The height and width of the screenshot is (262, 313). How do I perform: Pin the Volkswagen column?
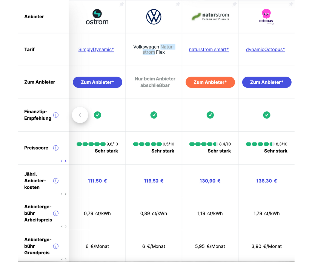point(178,4)
